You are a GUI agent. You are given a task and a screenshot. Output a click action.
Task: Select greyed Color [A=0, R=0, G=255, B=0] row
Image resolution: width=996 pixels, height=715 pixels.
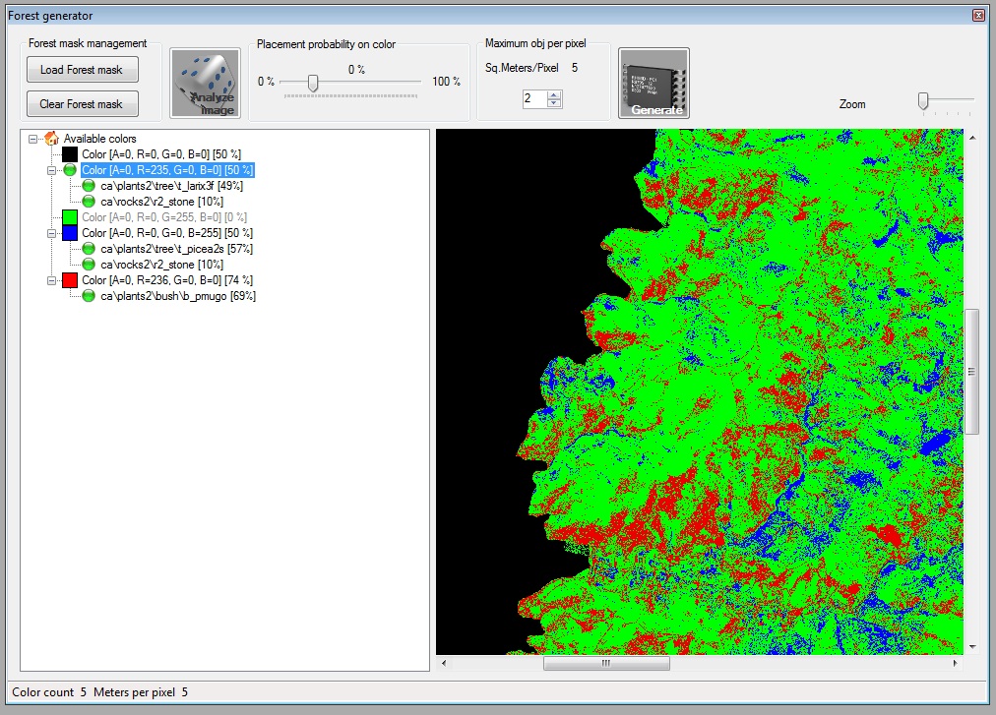point(164,217)
